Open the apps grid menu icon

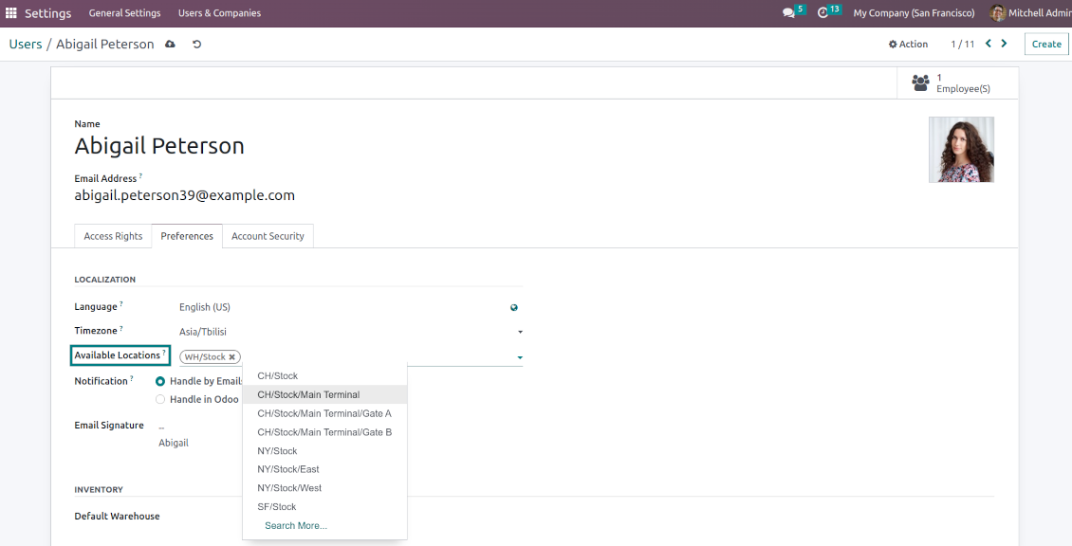coord(11,13)
